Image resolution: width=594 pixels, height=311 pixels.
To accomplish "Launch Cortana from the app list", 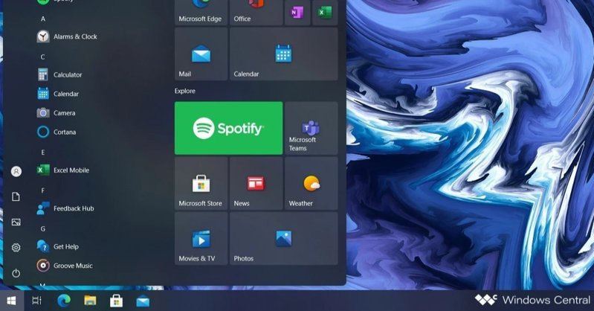I will coord(57,132).
